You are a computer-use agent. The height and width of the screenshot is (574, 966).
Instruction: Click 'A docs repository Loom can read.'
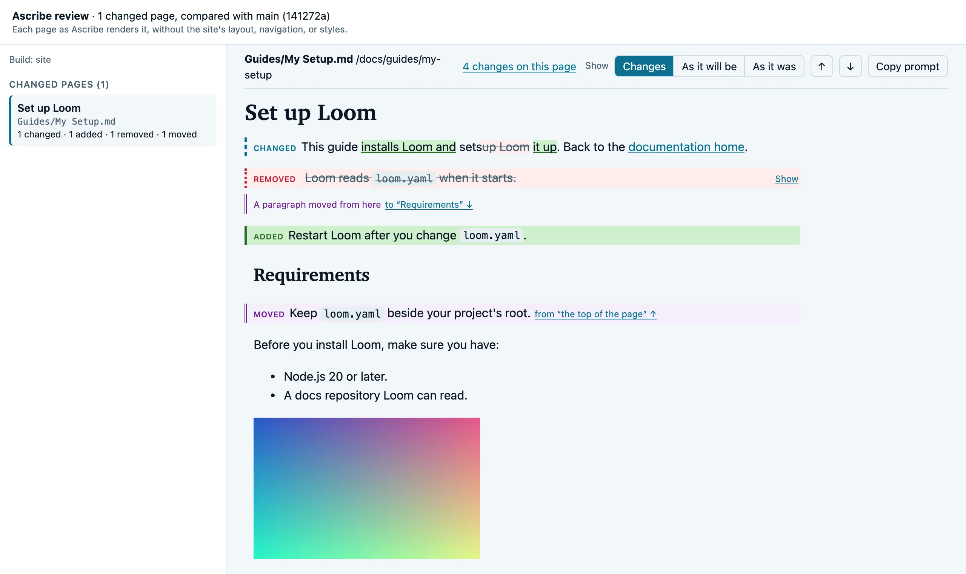tap(375, 395)
